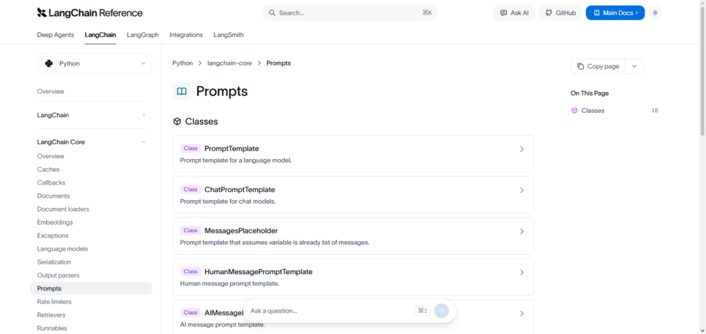This screenshot has width=706, height=334.
Task: Submit question with the arrow send button
Action: tap(441, 311)
